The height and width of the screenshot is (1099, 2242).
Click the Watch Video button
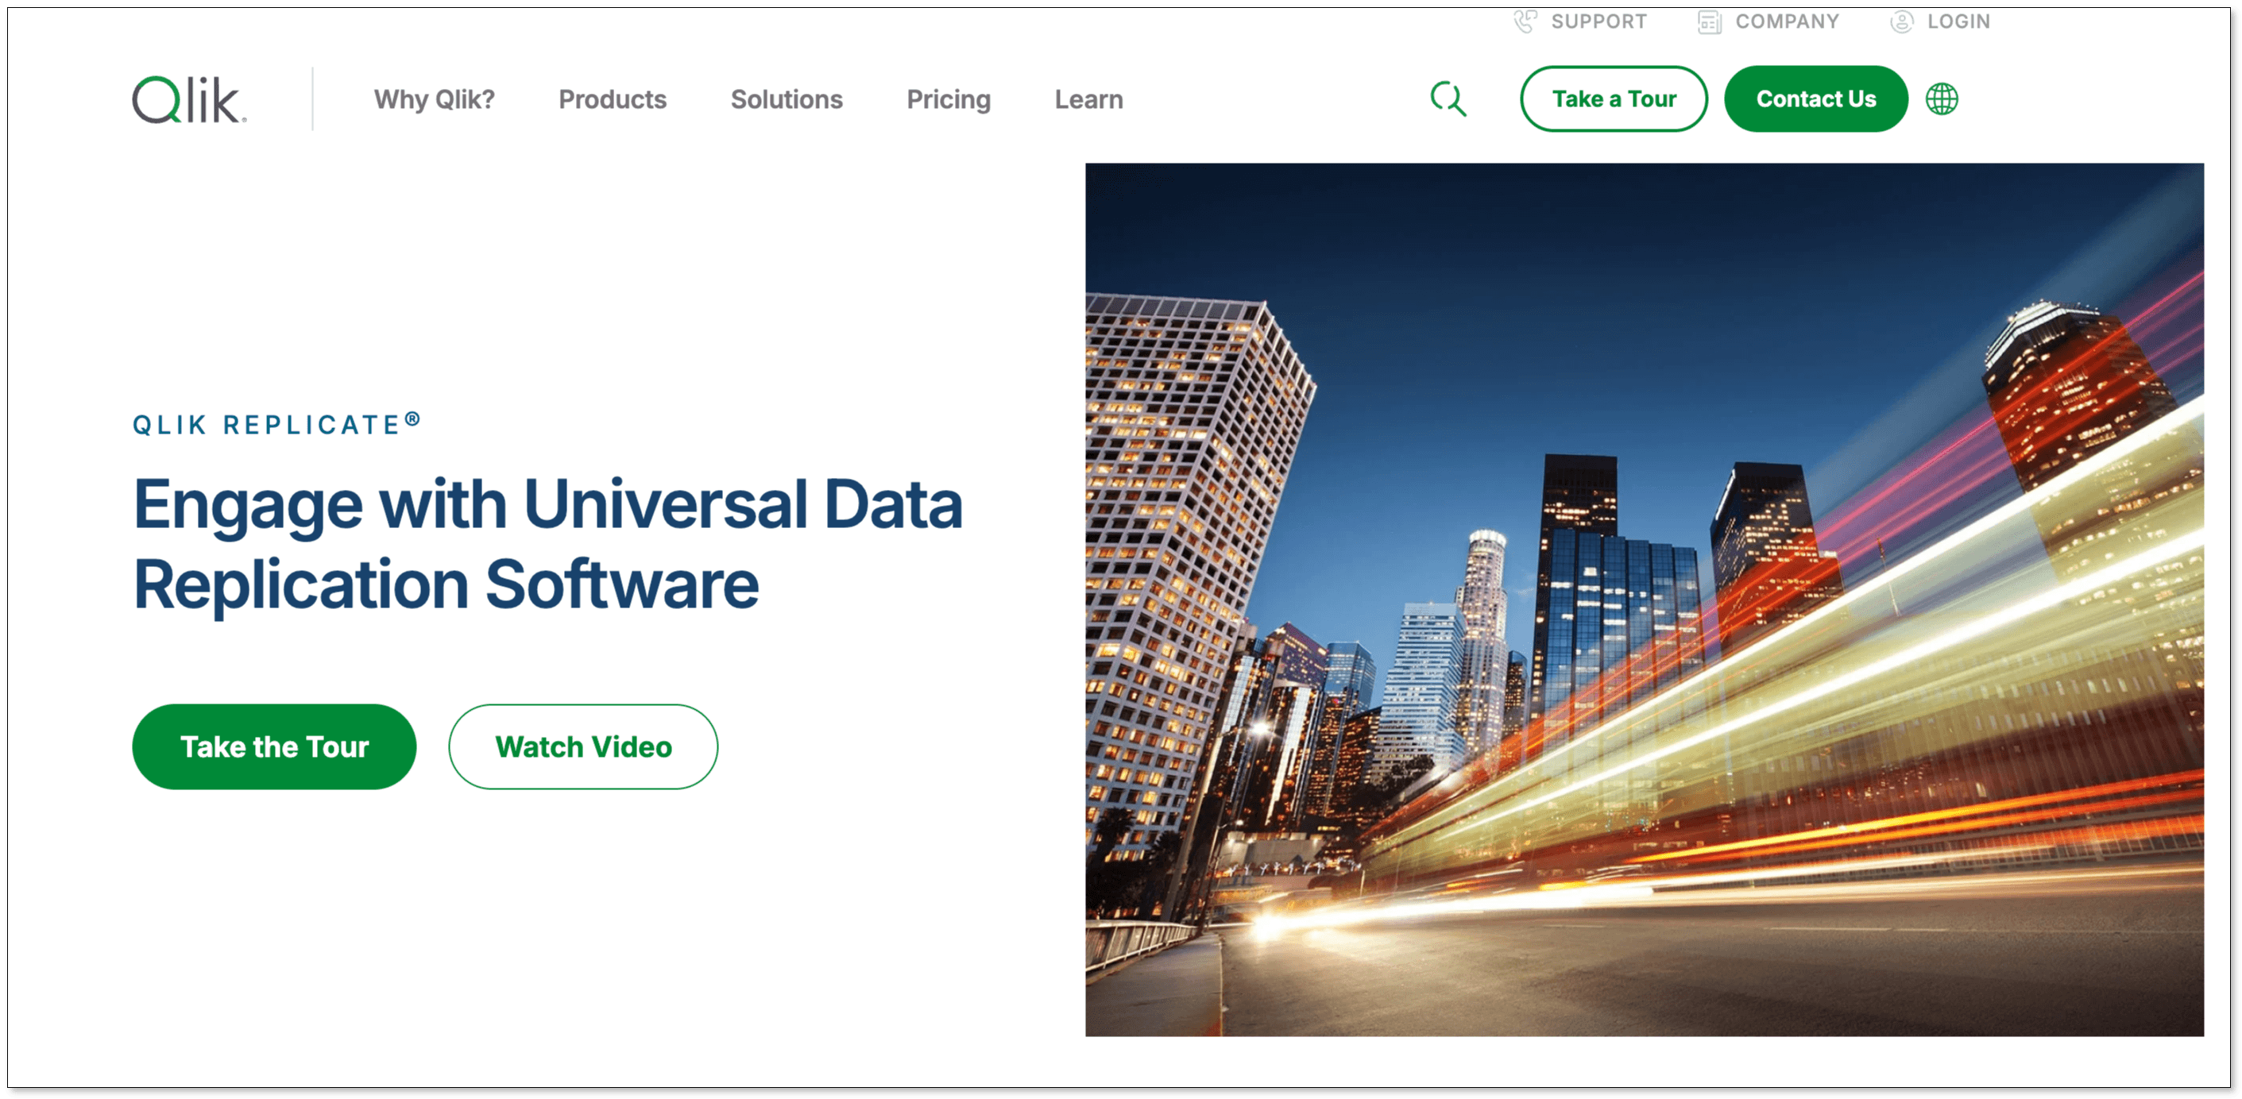point(583,746)
